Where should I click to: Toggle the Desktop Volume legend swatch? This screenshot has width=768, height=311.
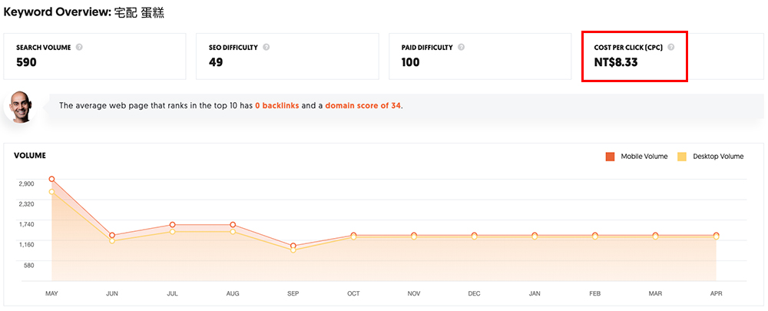682,157
